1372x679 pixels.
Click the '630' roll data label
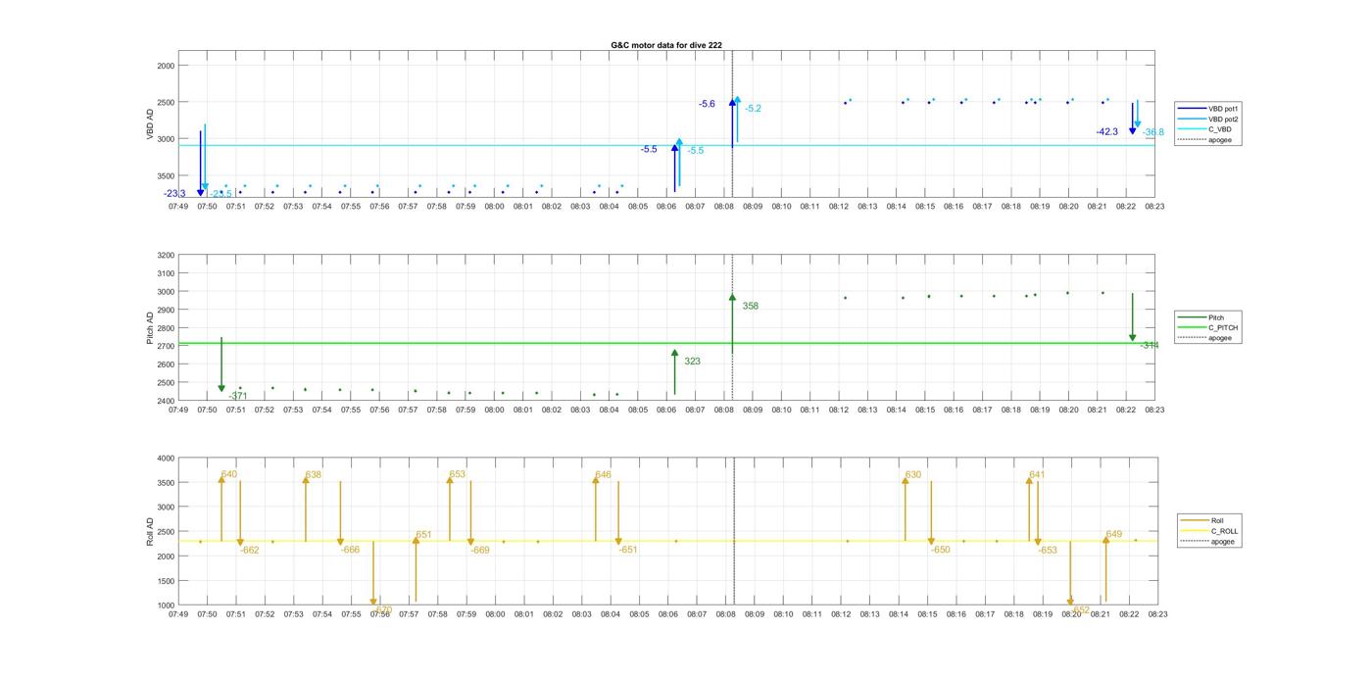912,475
